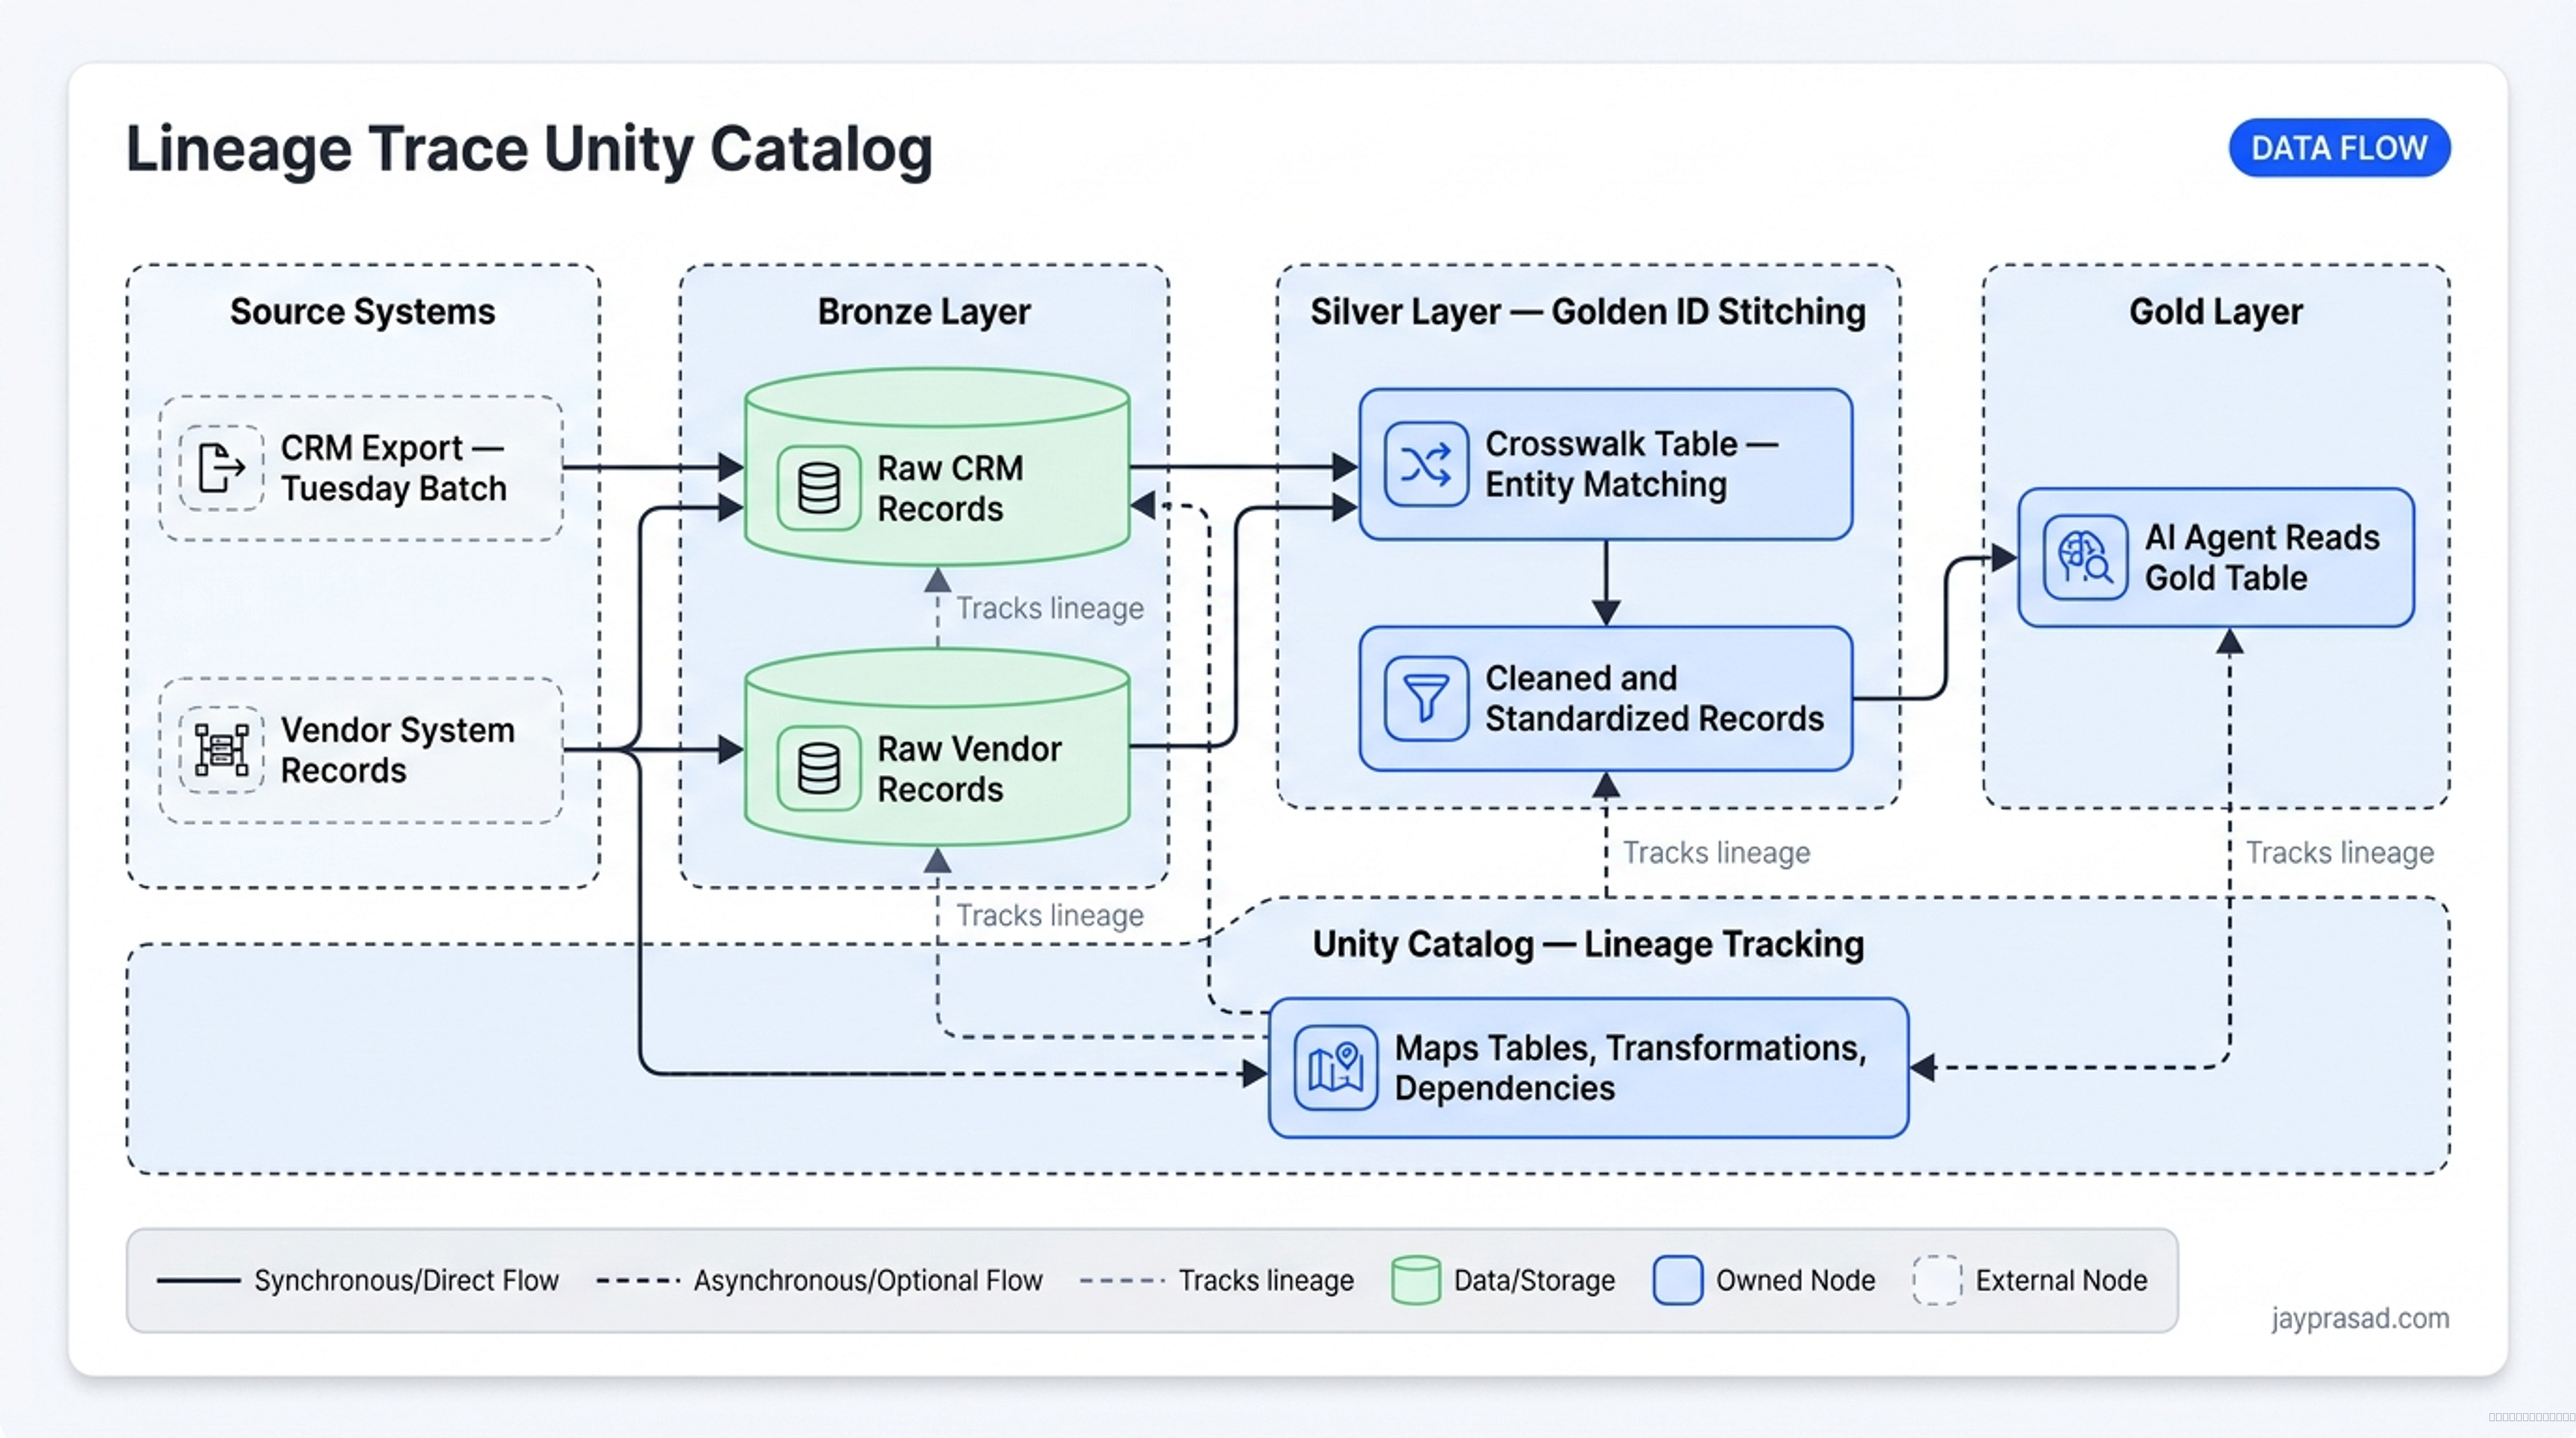Select the Crosswalk Table — Entity Matching node
Screen dimensions: 2576x1438
[x=1606, y=464]
